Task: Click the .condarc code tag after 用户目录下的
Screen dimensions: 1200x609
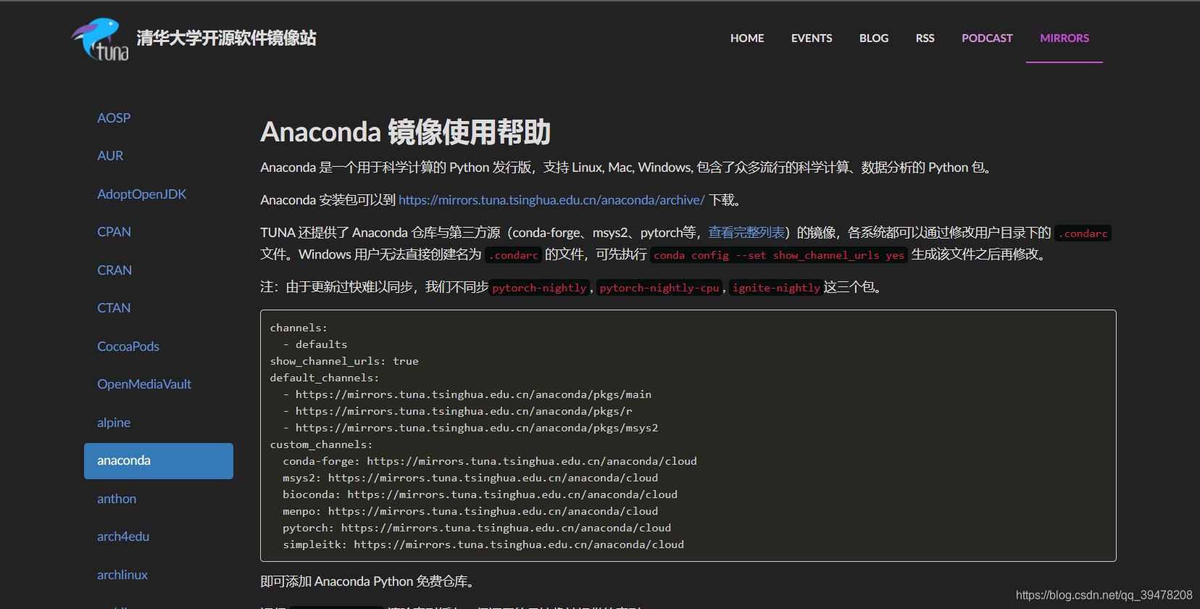Action: click(x=1083, y=233)
